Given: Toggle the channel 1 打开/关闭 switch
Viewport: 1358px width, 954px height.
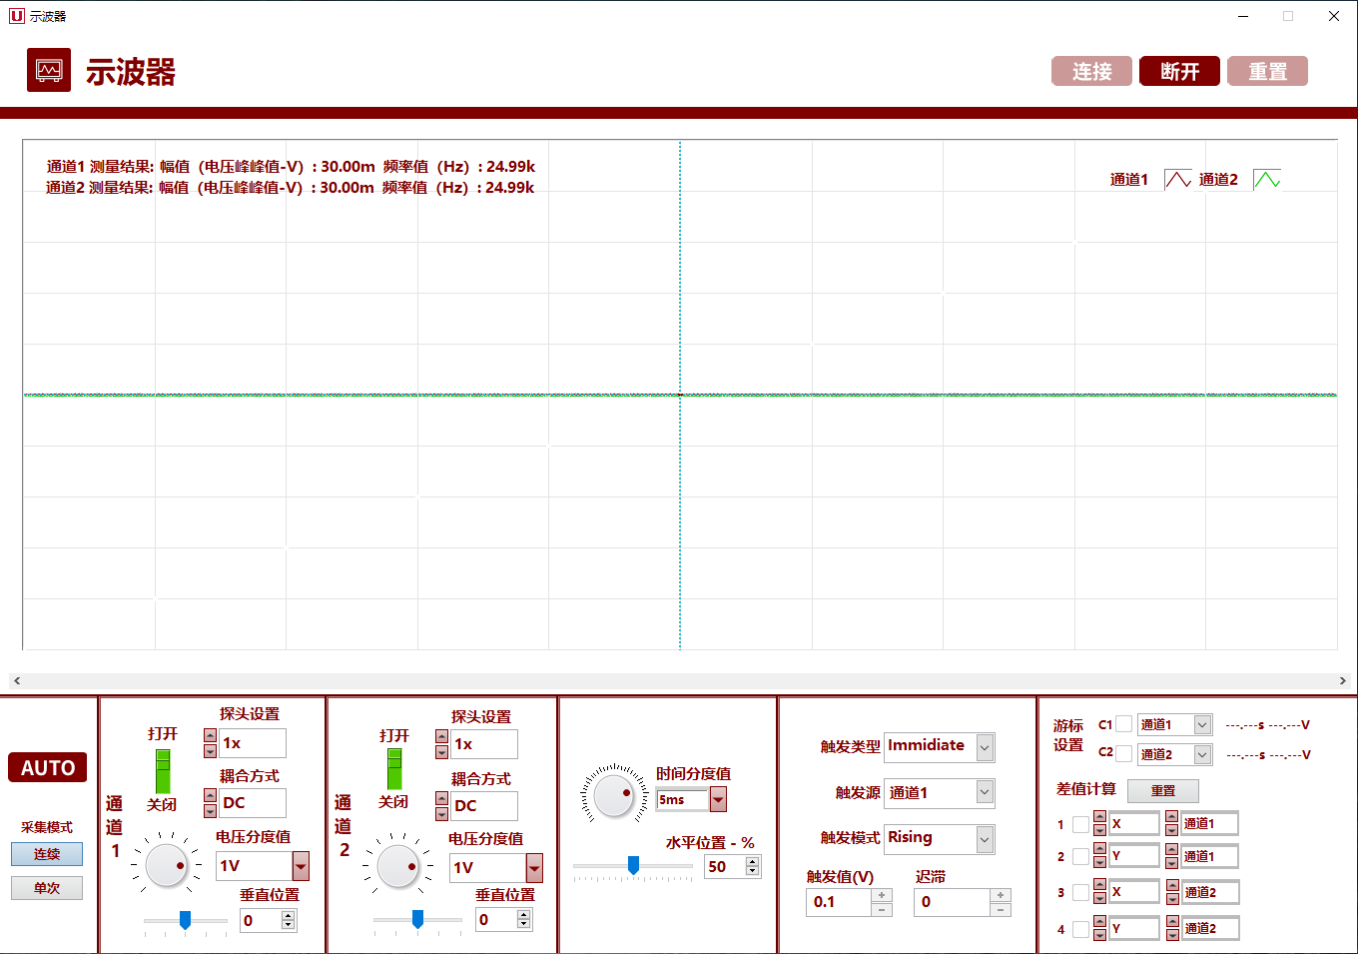Looking at the screenshot, I should [163, 771].
